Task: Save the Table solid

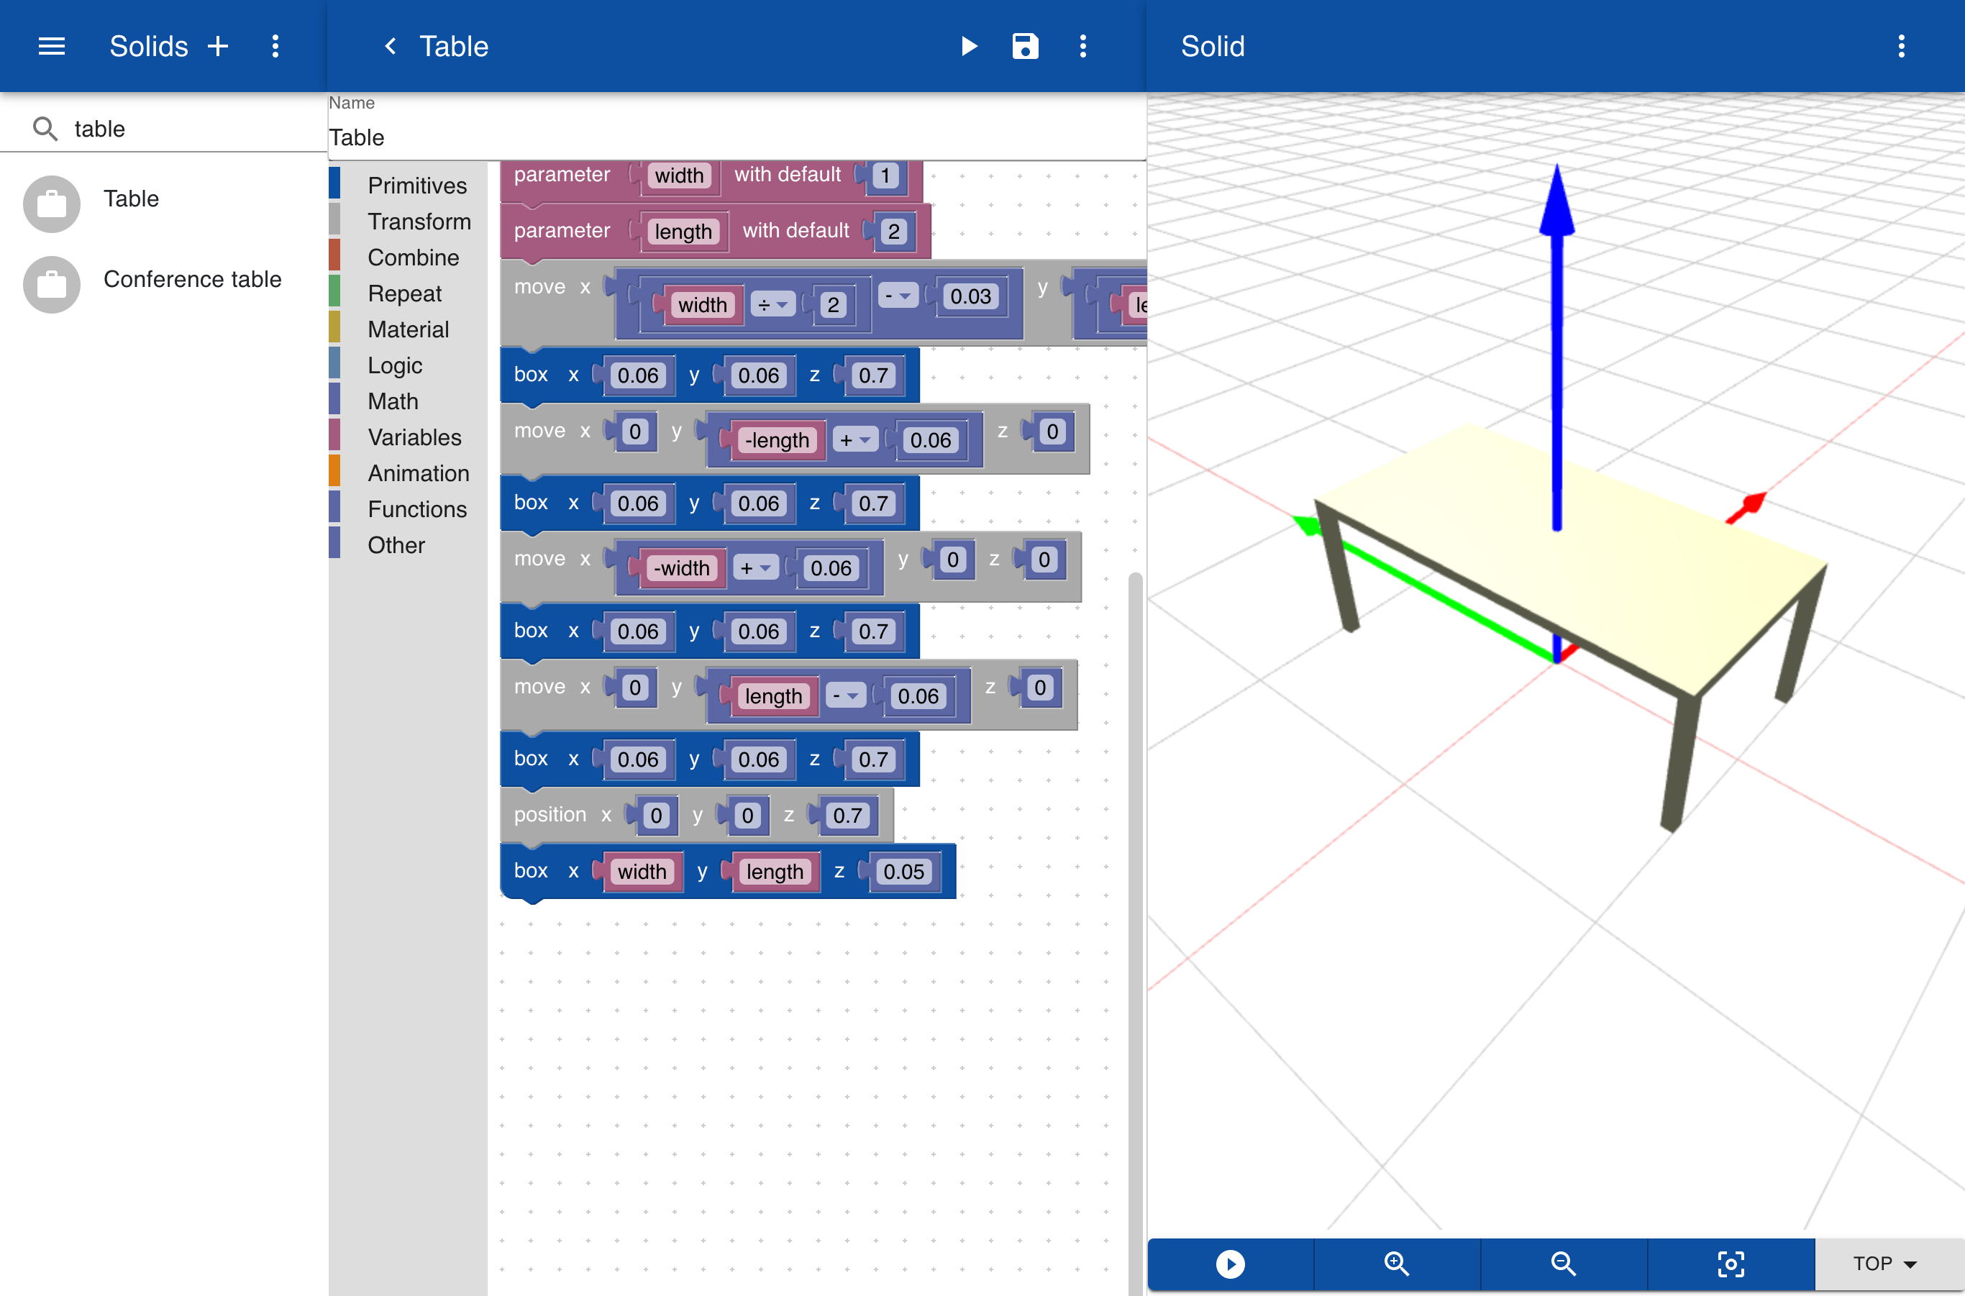Action: coord(1025,46)
